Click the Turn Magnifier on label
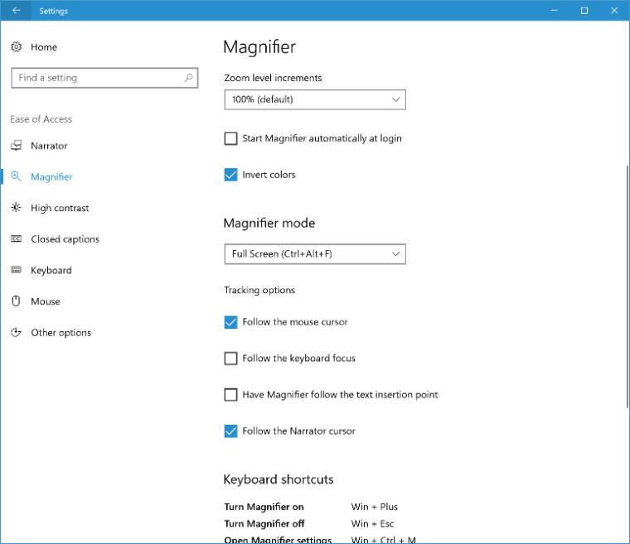 [x=264, y=507]
